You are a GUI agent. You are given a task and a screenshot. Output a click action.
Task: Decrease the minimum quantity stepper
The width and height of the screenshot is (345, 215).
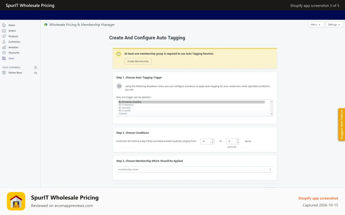[212, 142]
